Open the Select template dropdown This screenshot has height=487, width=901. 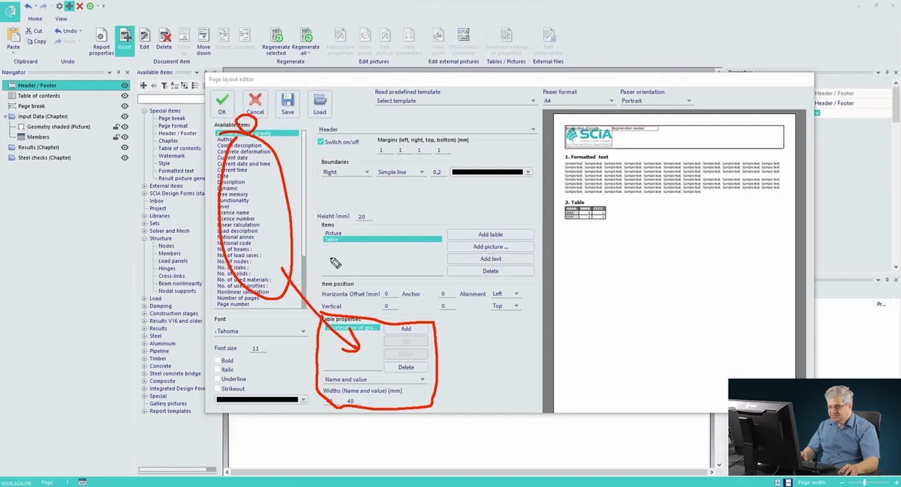(x=456, y=101)
